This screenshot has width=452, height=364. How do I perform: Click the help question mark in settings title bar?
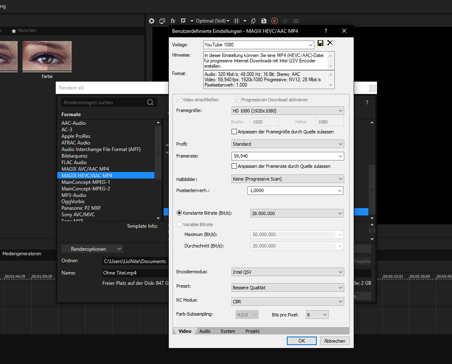click(326, 31)
